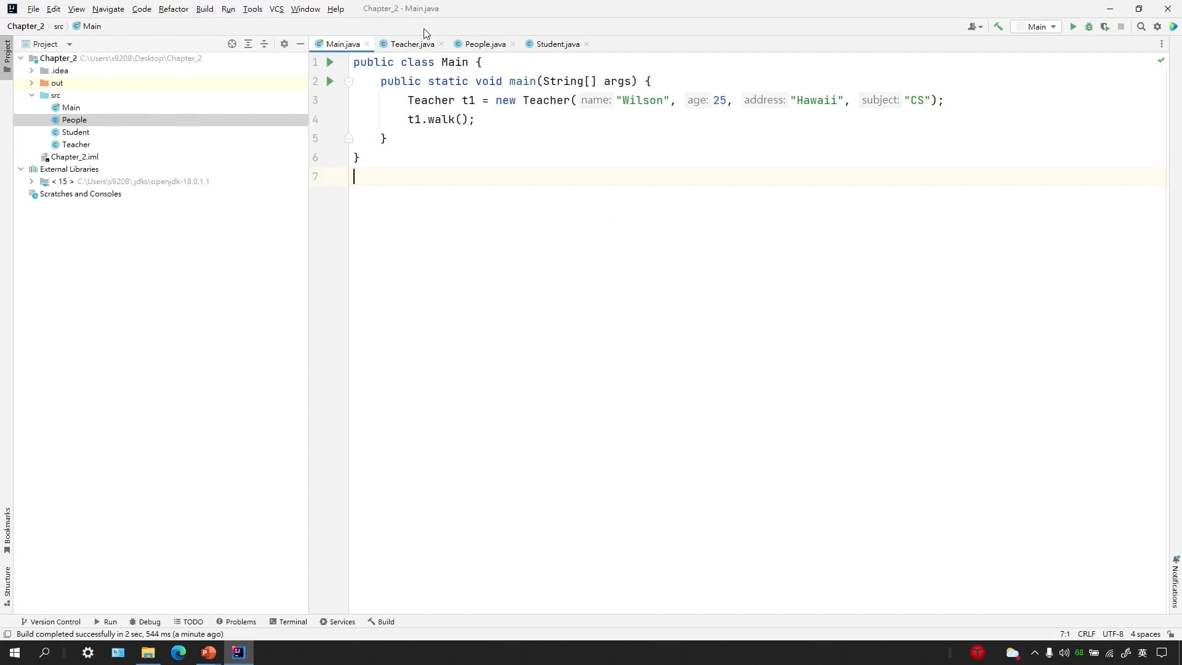Click the Debug bug icon in toolbar

pyautogui.click(x=1089, y=26)
